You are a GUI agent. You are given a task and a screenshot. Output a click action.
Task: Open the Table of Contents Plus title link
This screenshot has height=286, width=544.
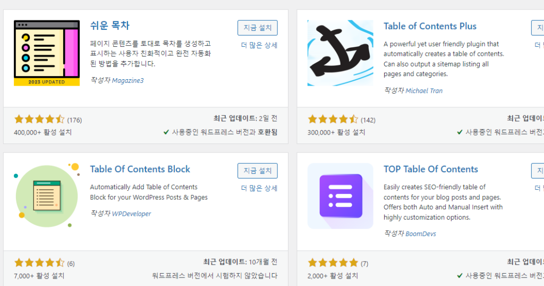430,27
